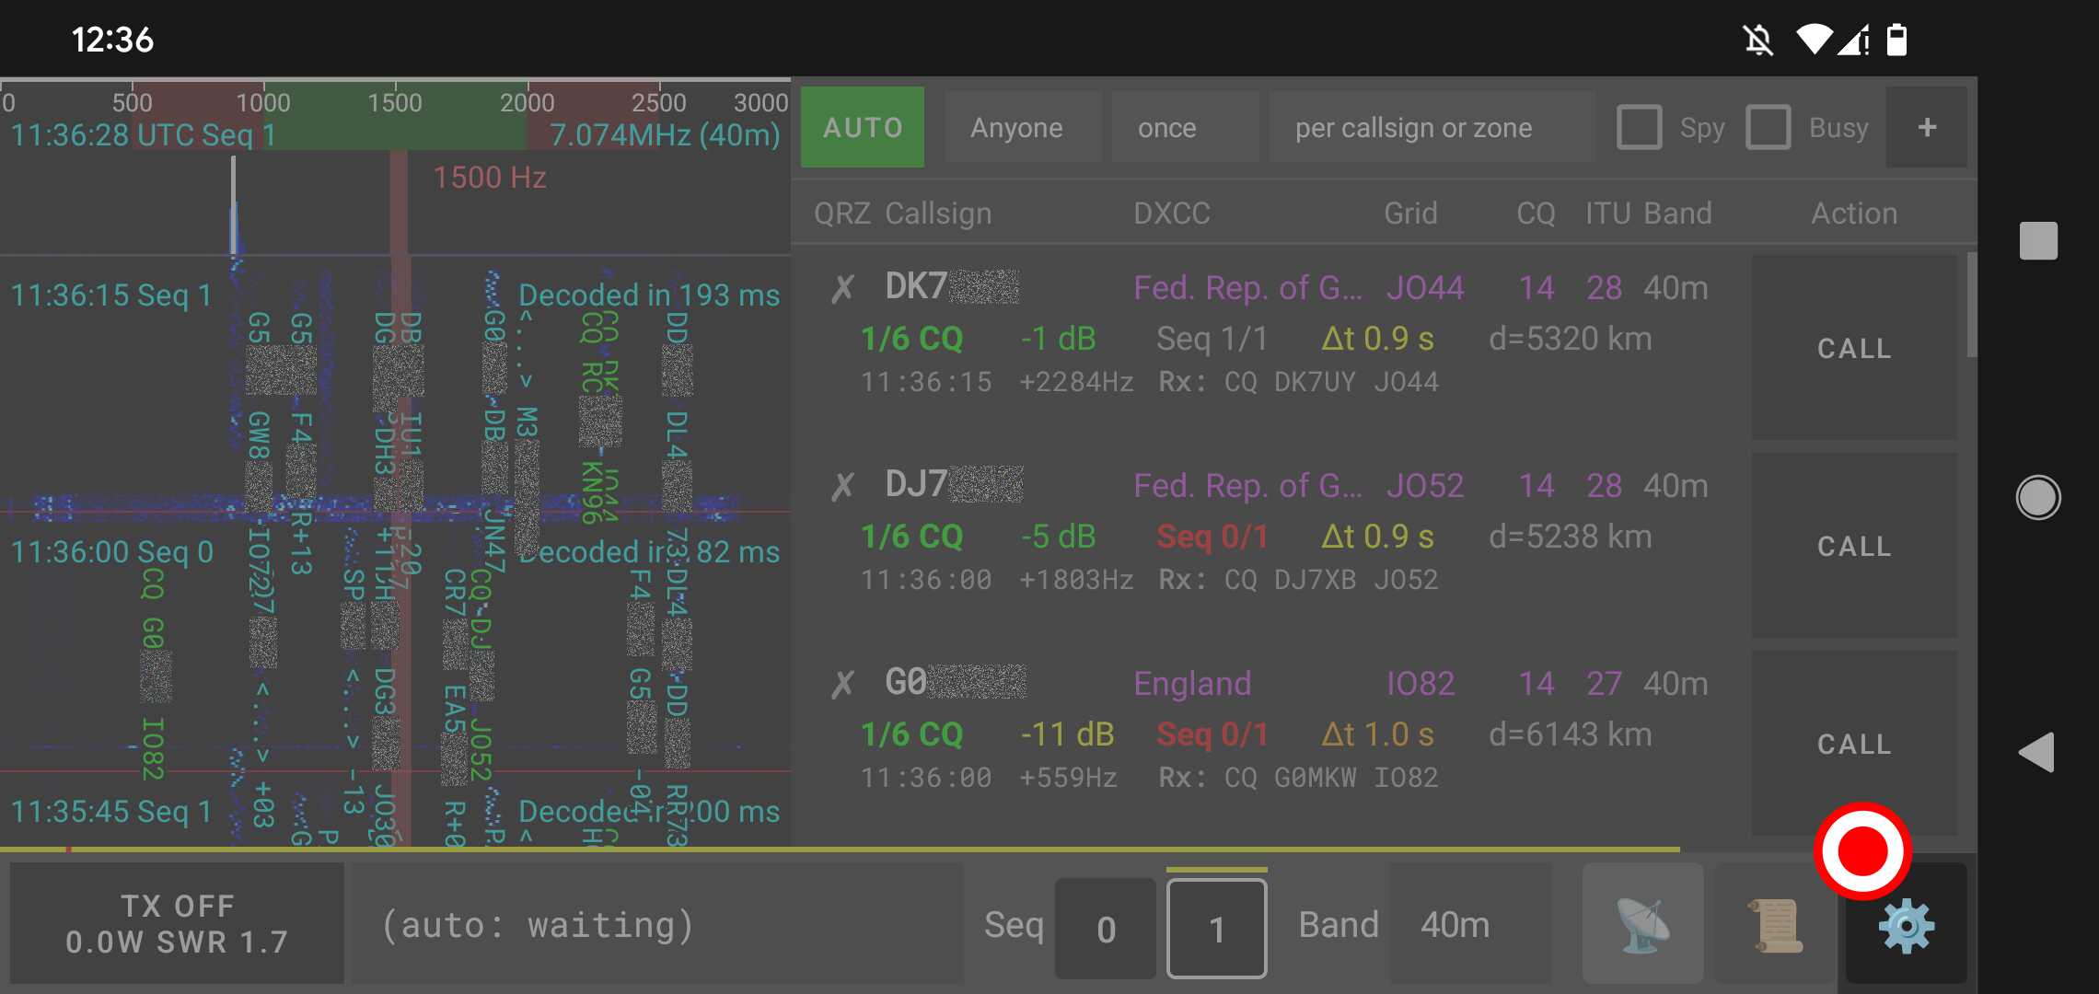Tap the satellite dish rig icon
The image size is (2099, 994).
1643,925
